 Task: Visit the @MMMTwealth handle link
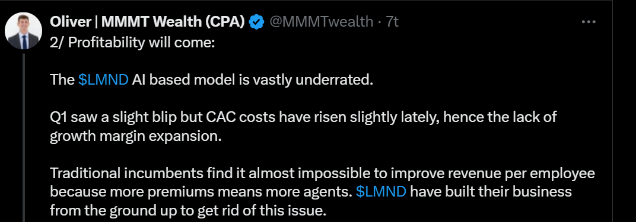coord(321,22)
